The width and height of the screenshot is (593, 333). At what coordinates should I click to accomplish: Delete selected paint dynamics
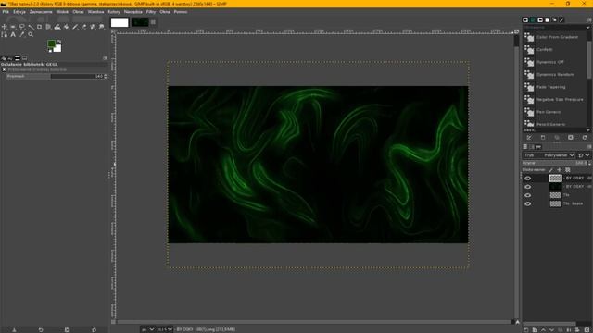click(x=571, y=138)
